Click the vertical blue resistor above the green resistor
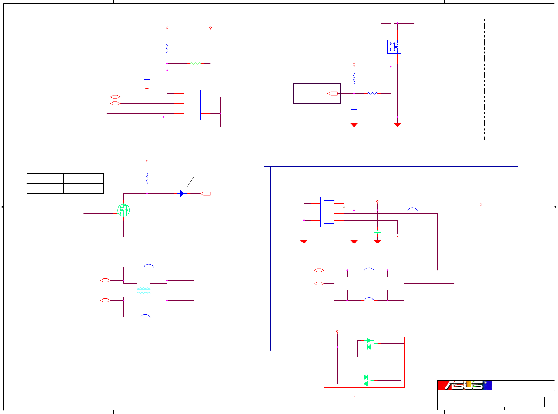 167,48
